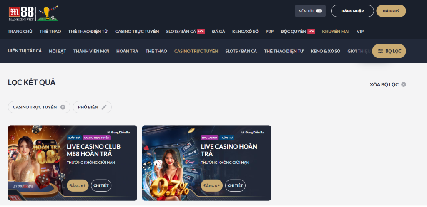Click the pencil icon on Phổ Biến chip
This screenshot has width=427, height=207.
pyautogui.click(x=104, y=107)
